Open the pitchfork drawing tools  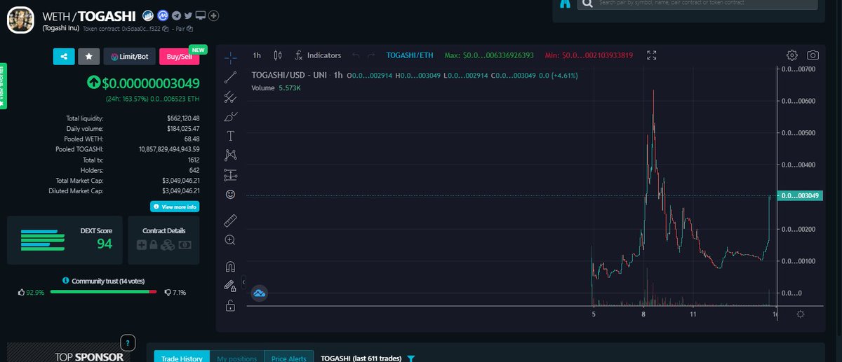coord(230,97)
